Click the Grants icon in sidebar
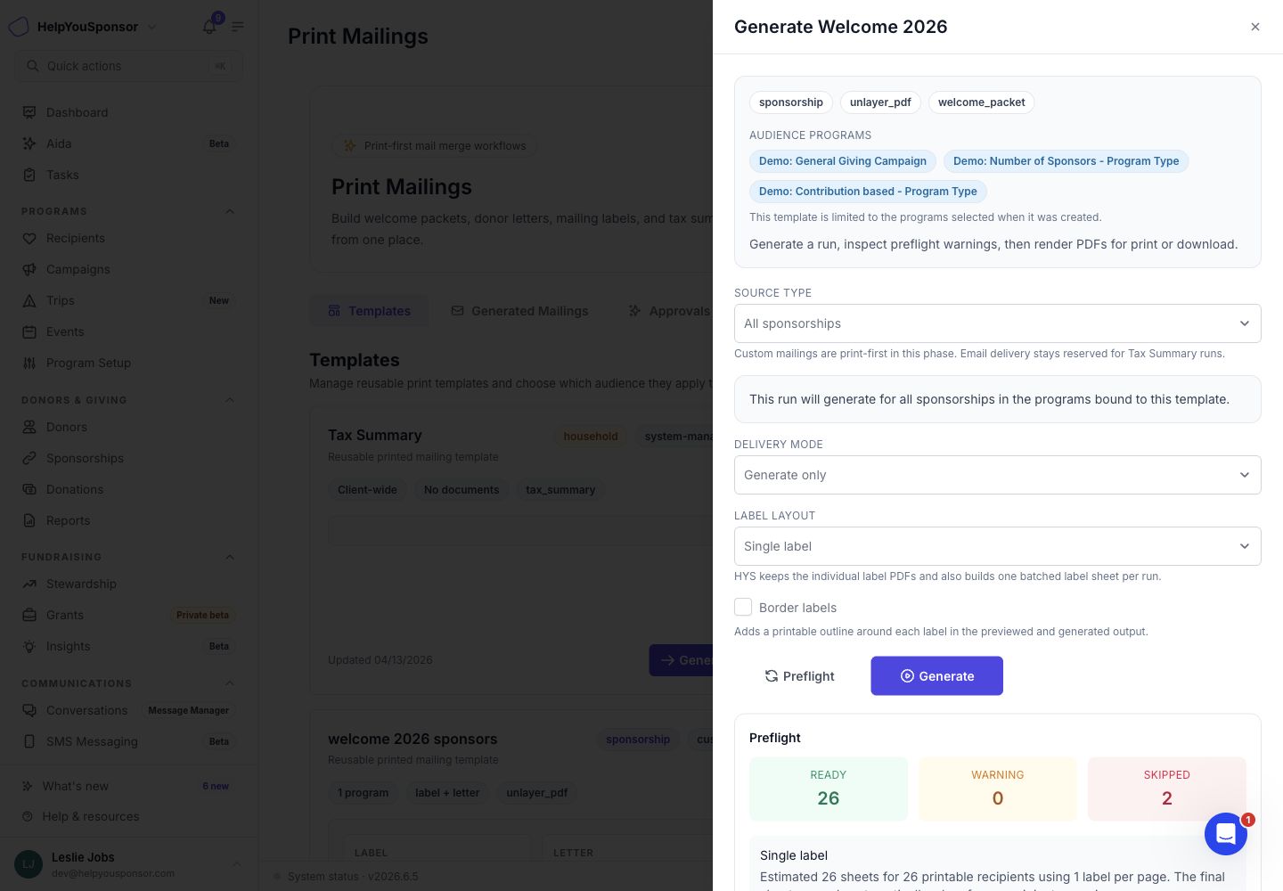This screenshot has height=891, width=1283. [x=29, y=615]
